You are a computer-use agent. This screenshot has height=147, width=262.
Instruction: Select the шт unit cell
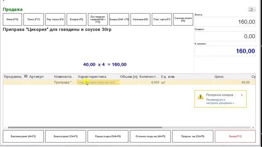187,82
